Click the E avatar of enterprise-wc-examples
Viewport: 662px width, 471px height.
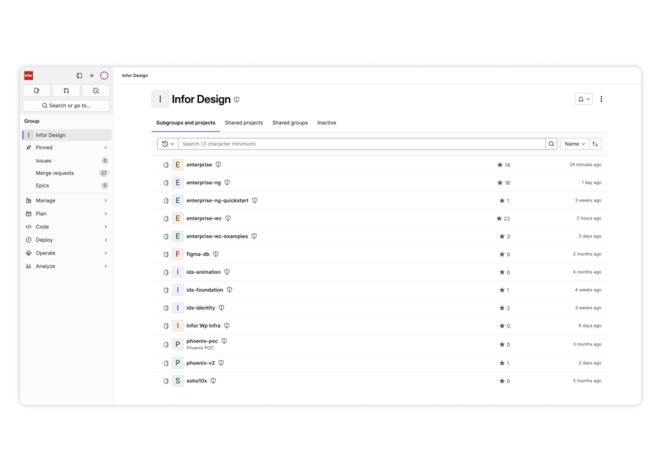click(x=178, y=236)
